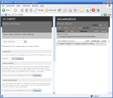Click the mail envelope toolbar icon
Screen dimensions: 113x98
65,10
